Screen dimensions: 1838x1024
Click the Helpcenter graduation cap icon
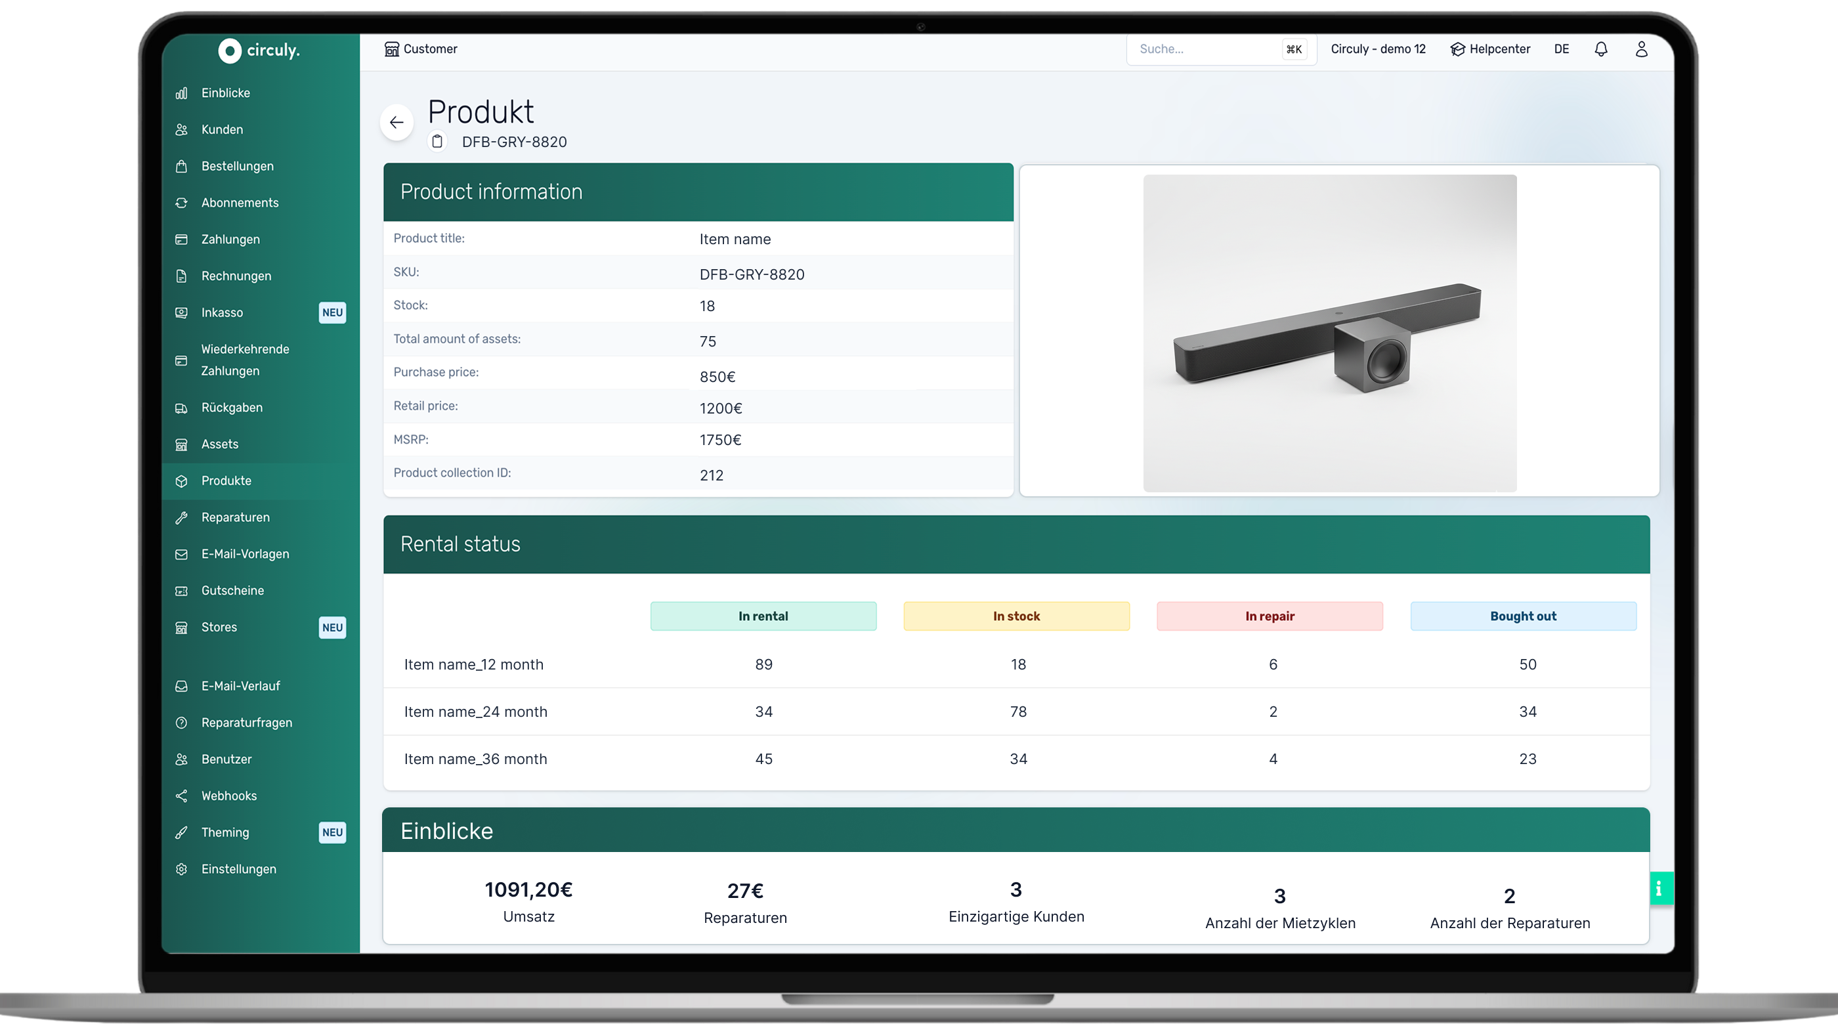1457,49
